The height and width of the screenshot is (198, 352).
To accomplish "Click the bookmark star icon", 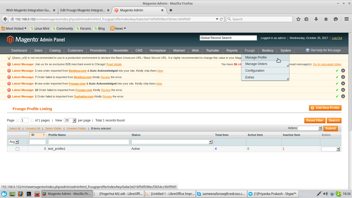I will 298,19.
